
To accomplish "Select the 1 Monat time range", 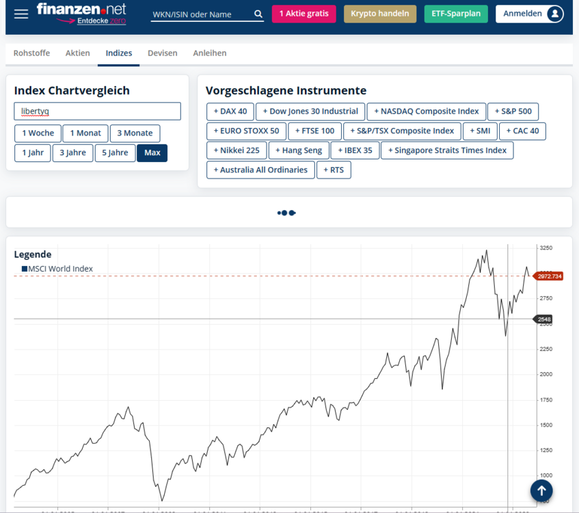I will tap(85, 133).
